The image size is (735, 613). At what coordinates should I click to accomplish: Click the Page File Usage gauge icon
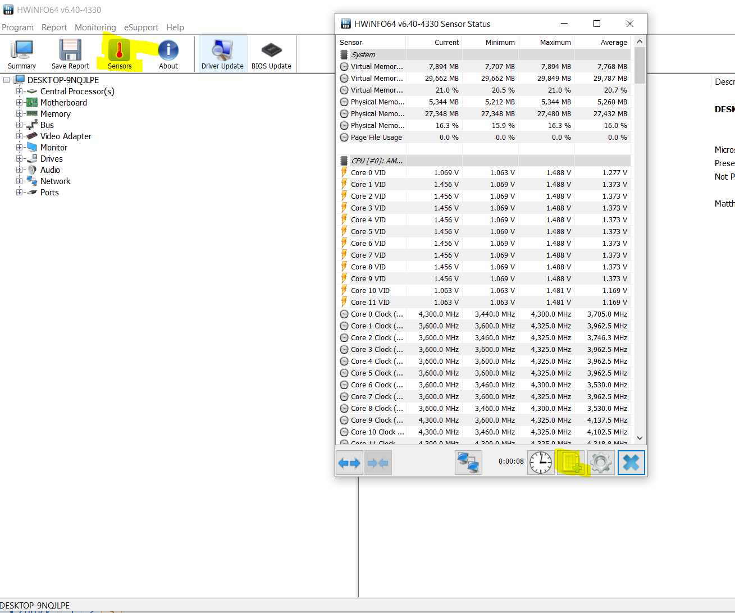click(x=344, y=137)
